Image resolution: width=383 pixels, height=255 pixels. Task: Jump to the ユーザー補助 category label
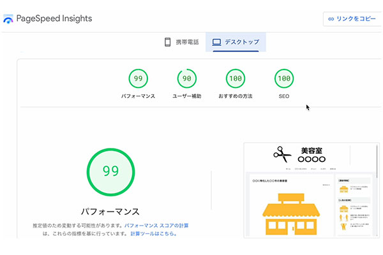click(x=187, y=96)
